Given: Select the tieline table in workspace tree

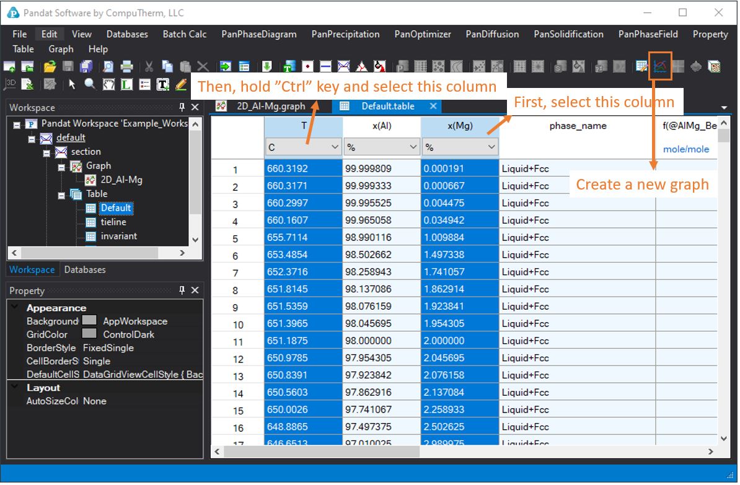Looking at the screenshot, I should [113, 222].
